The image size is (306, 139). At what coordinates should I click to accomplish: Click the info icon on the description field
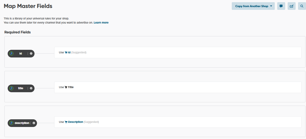tap(34, 123)
